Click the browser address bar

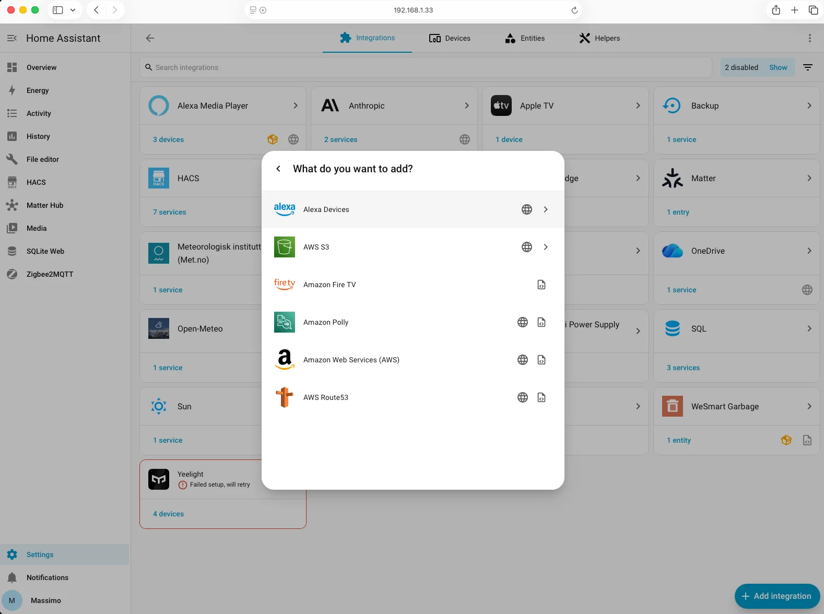(413, 10)
